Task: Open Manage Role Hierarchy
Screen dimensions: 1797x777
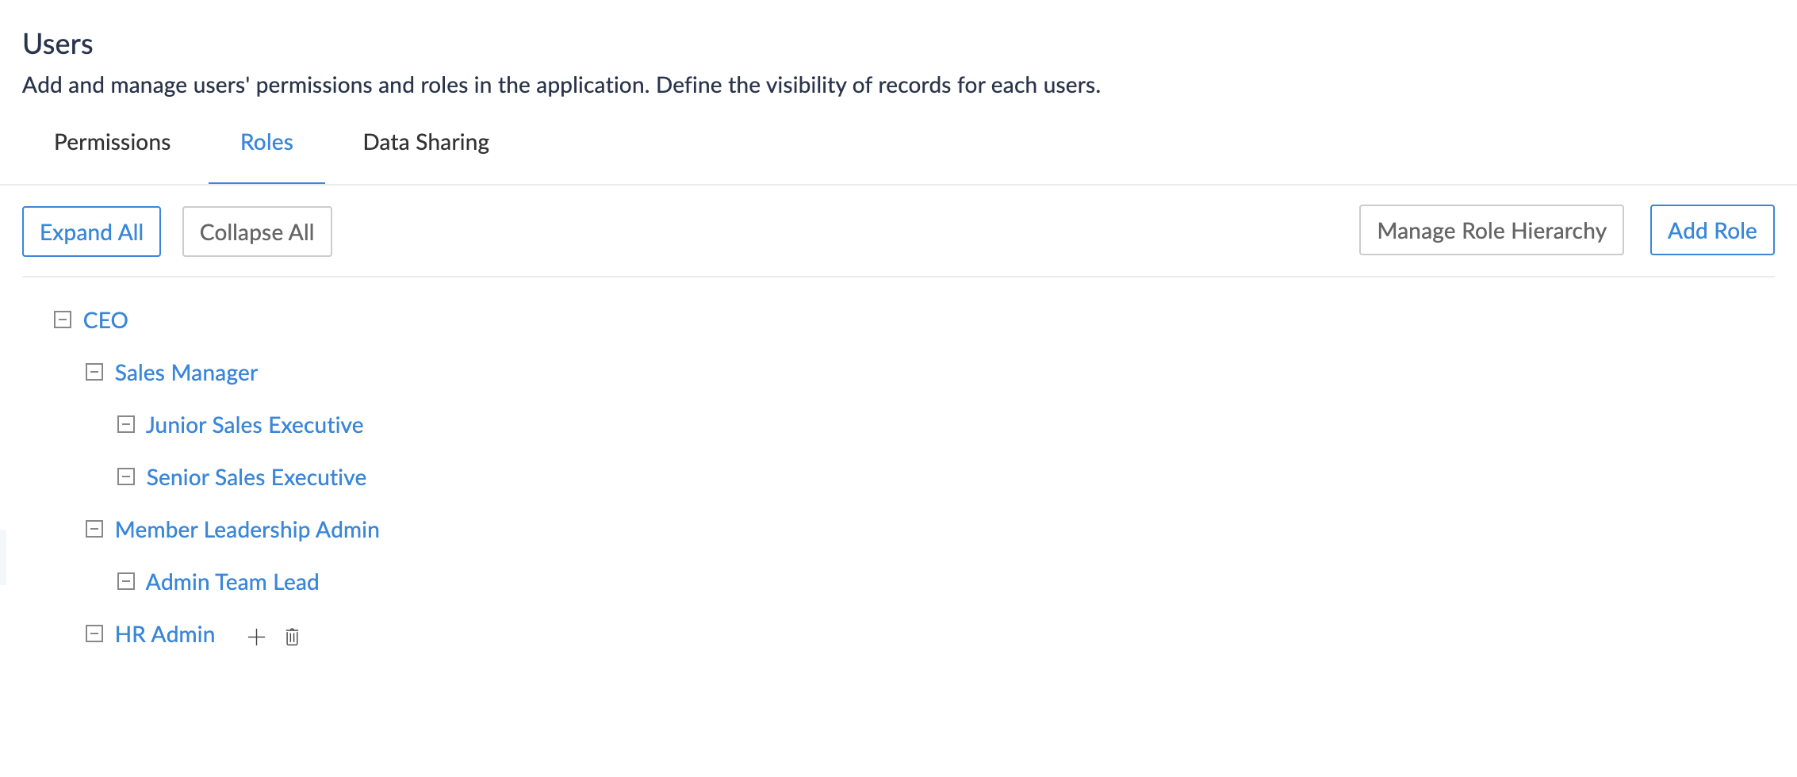Action: [1491, 231]
